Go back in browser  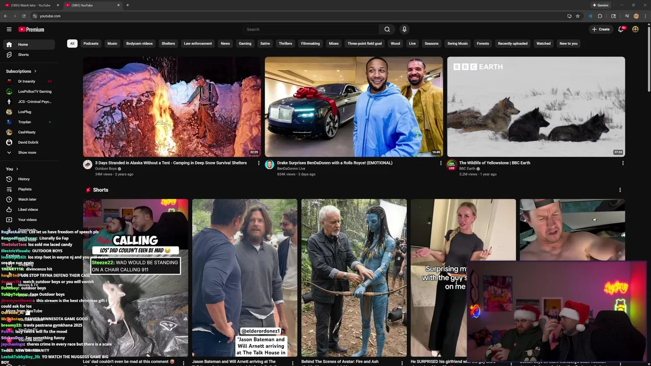[x=5, y=16]
